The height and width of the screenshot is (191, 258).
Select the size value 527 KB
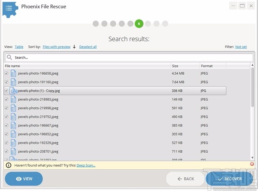(177, 143)
